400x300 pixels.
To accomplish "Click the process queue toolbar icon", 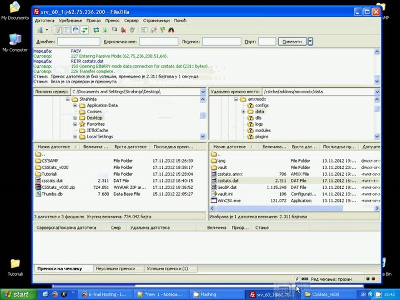I will pos(105,30).
